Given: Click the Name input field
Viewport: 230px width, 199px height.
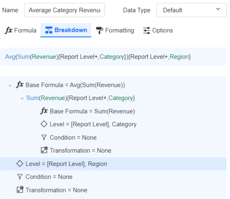Looking at the screenshot, I should (64, 10).
